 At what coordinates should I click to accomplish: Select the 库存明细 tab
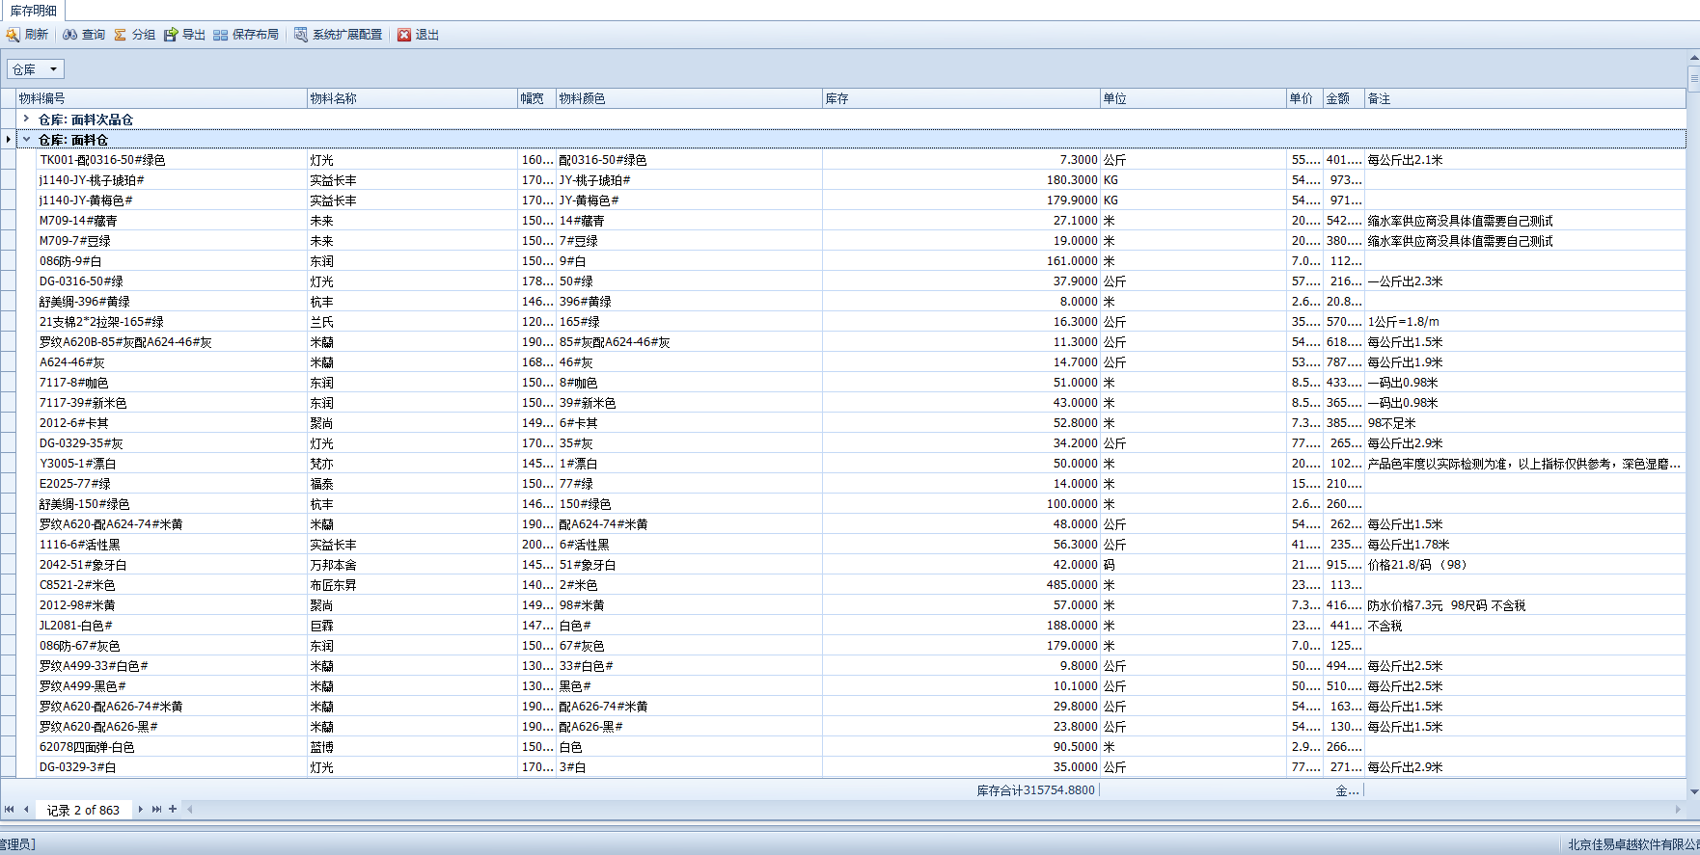33,11
